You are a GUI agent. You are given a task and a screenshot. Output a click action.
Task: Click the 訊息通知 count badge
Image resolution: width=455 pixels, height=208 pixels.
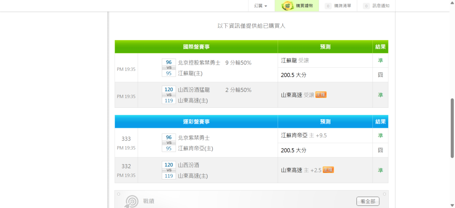tap(366, 6)
